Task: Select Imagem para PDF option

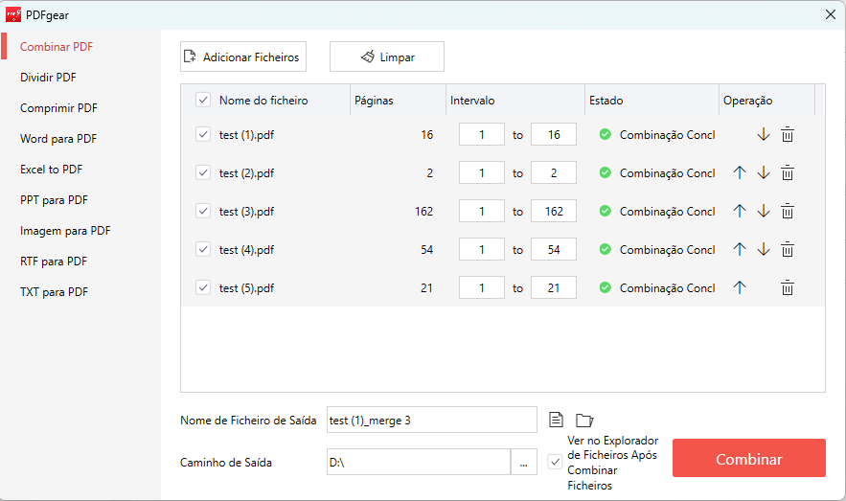Action: (65, 231)
